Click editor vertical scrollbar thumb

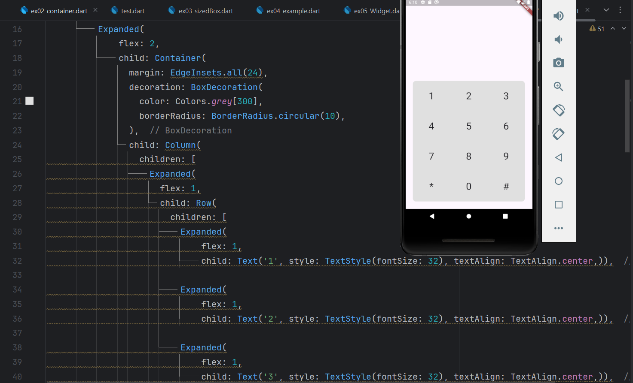[x=627, y=116]
